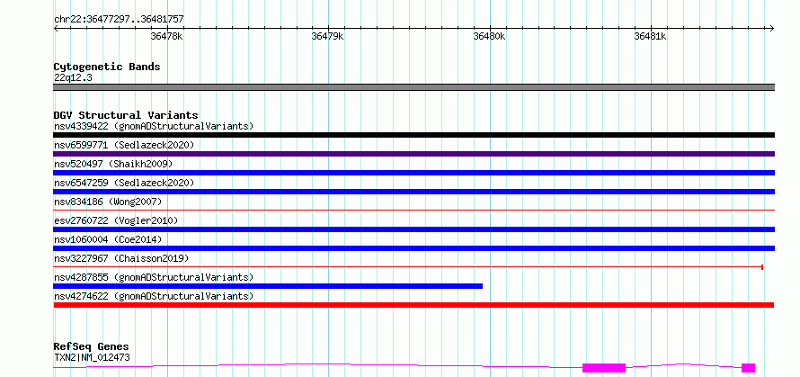The width and height of the screenshot is (800, 377).
Task: Open nsv3227967 (Chaisson2019) label
Action: coord(121,258)
